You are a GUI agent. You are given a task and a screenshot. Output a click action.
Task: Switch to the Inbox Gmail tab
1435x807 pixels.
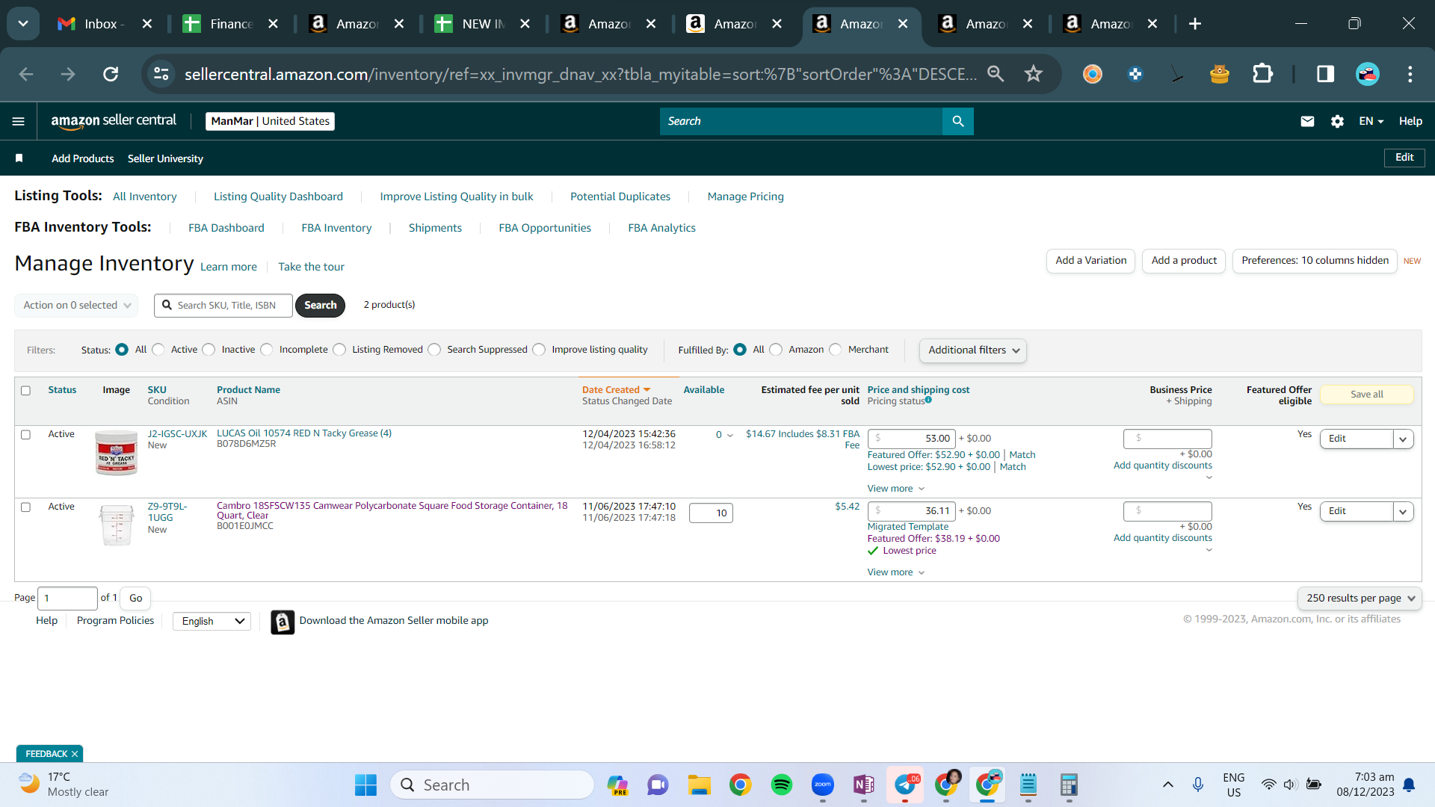click(x=105, y=24)
